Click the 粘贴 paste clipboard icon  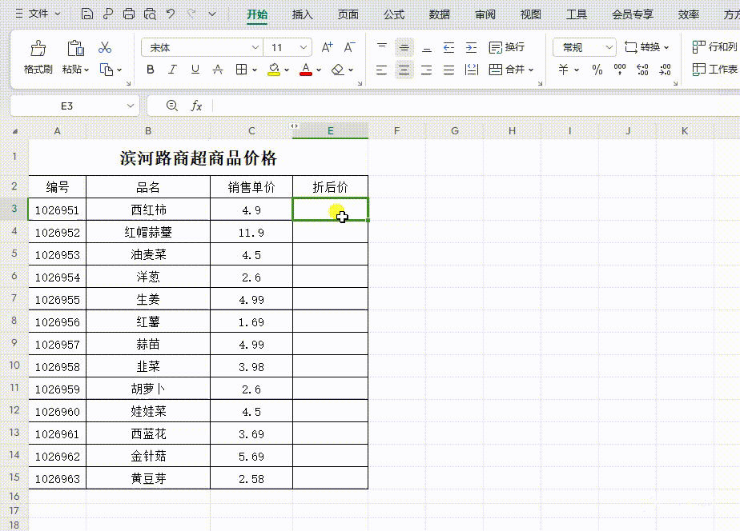[75, 48]
